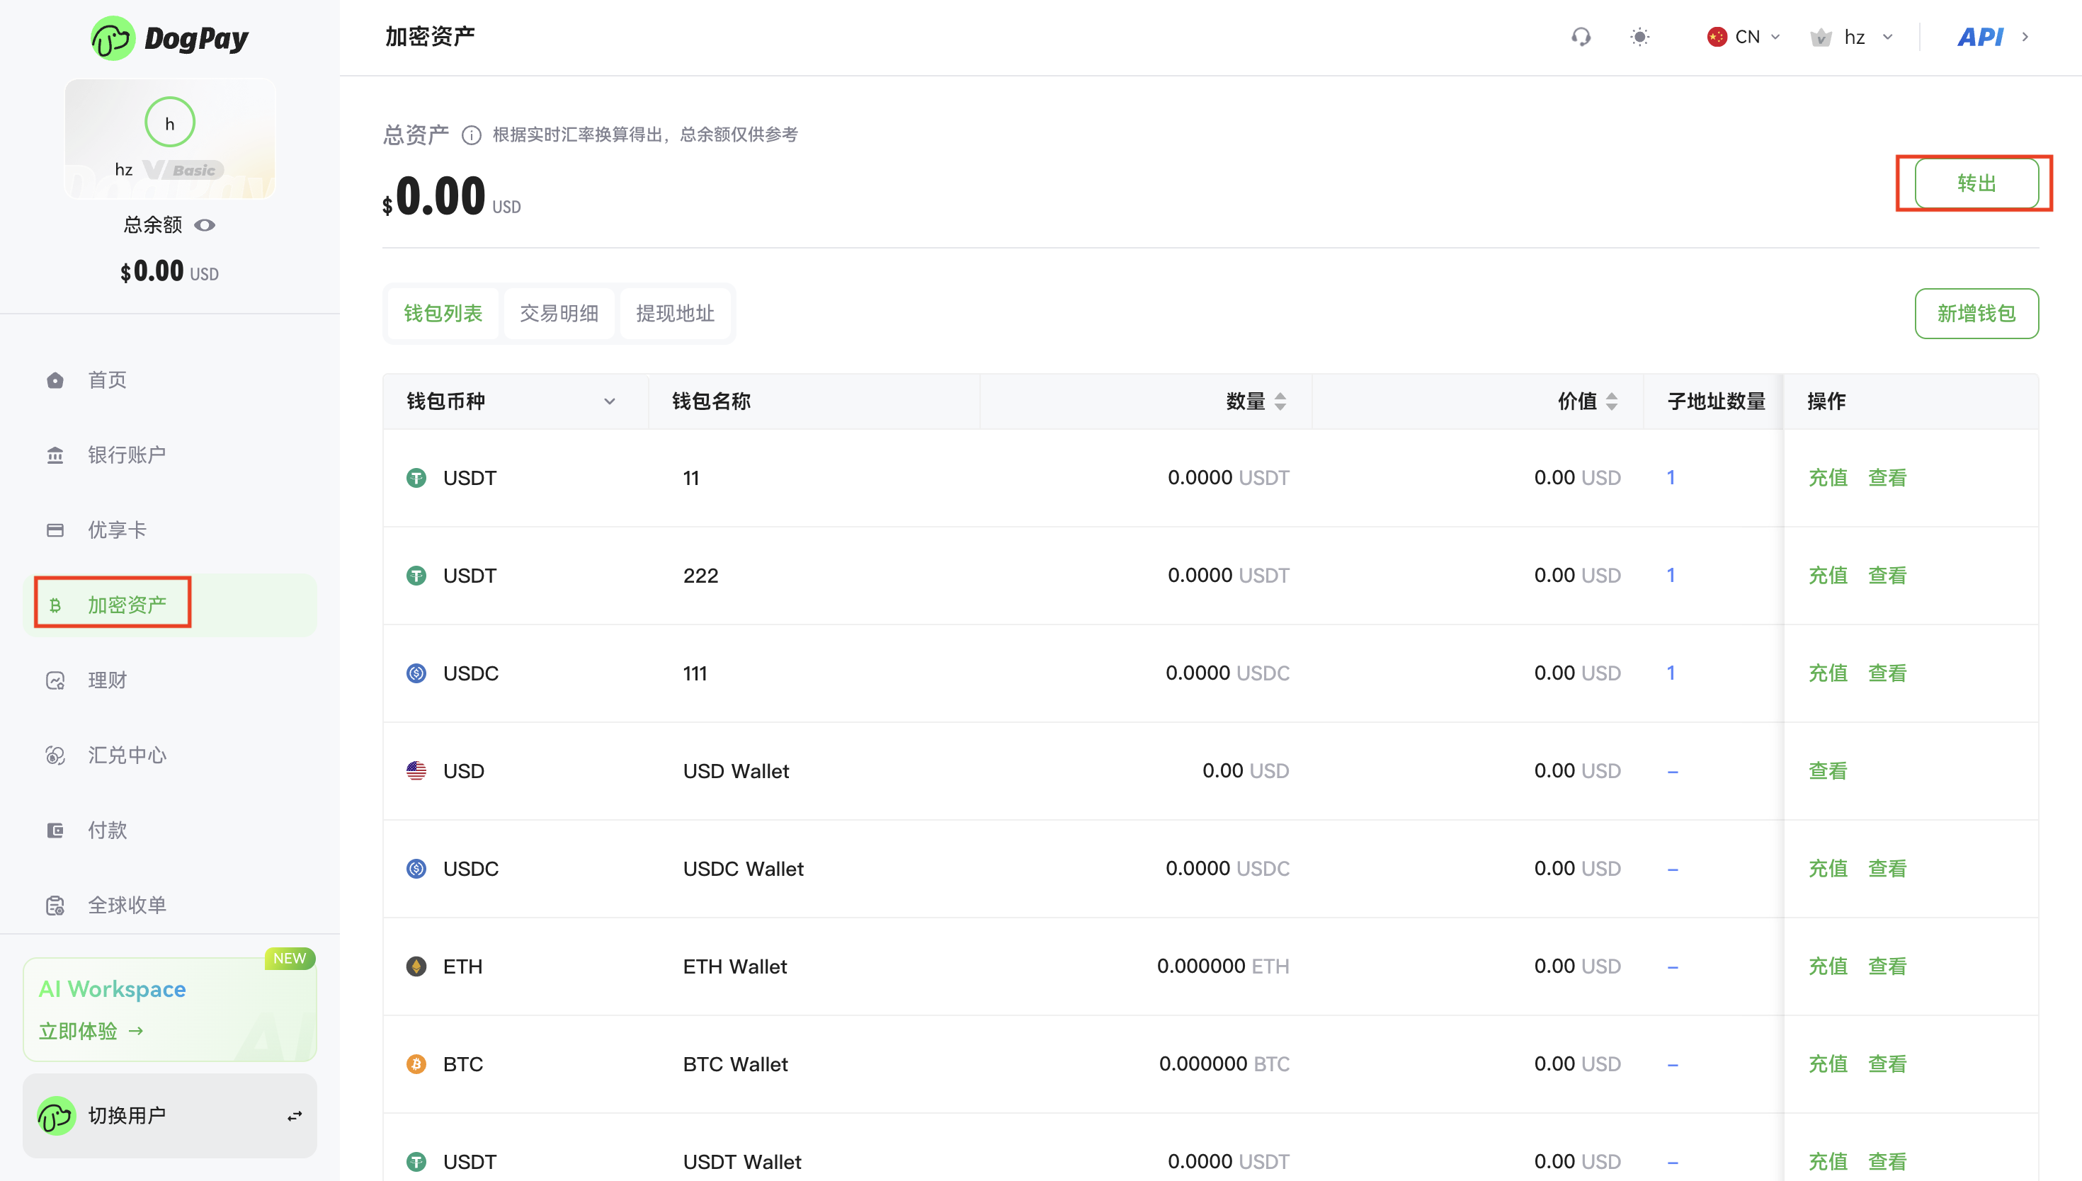The width and height of the screenshot is (2082, 1181).
Task: Click 充值 for BTC Wallet
Action: click(1828, 1064)
